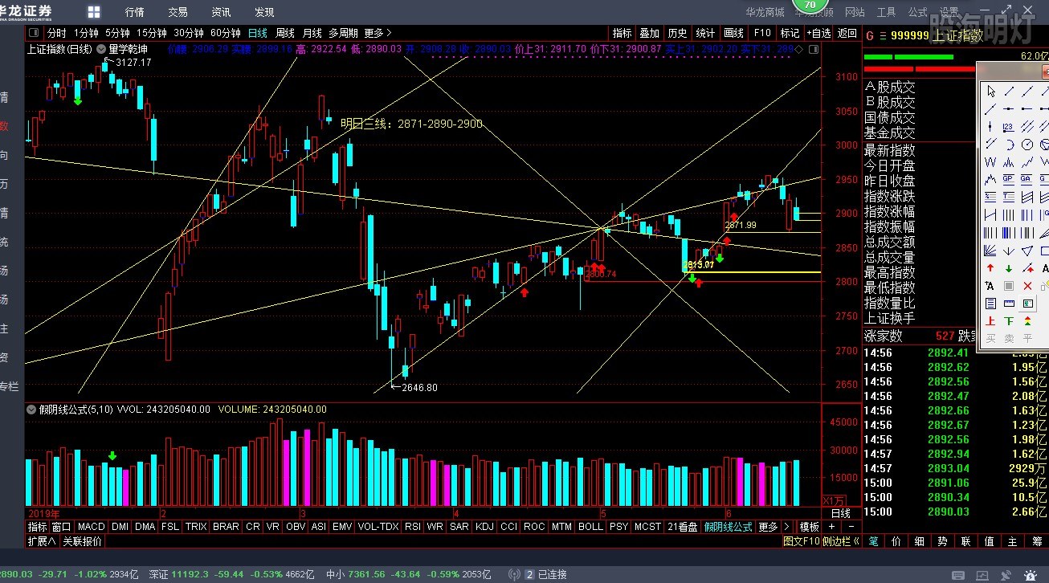Viewport: 1049px width, 583px height.
Task: Click the green 下 marker icon
Action: point(1009,321)
